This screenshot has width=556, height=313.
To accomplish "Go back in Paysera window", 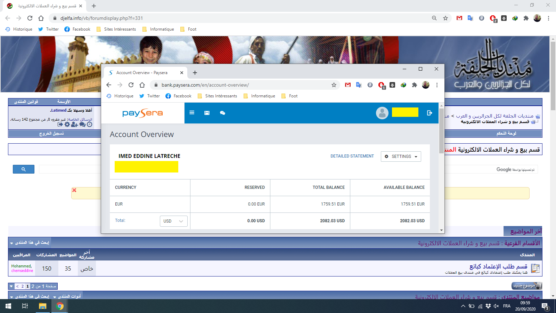I will pyautogui.click(x=109, y=85).
